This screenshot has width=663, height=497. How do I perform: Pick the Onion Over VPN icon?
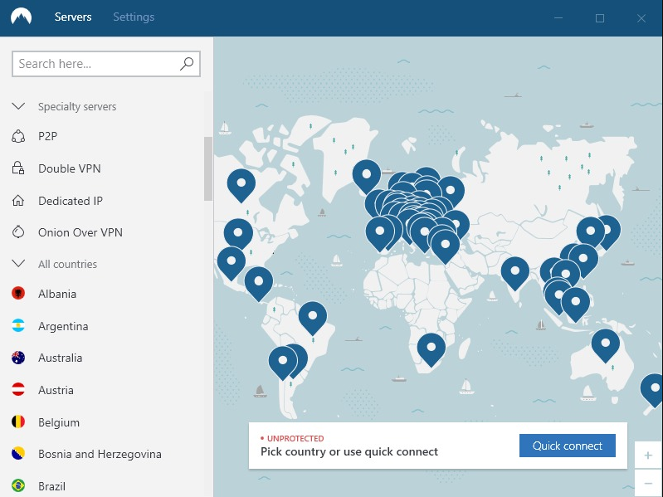(x=18, y=232)
